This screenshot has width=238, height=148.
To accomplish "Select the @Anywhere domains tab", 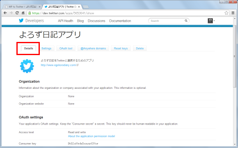I will coord(93,49).
